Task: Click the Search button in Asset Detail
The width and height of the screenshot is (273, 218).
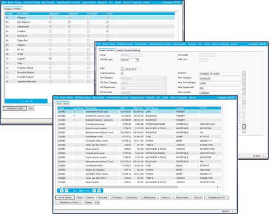Action: coord(198,197)
